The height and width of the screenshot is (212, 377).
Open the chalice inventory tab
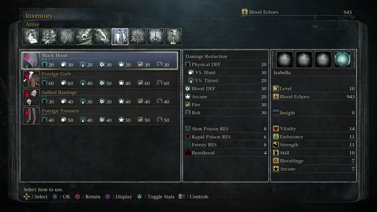(173, 37)
